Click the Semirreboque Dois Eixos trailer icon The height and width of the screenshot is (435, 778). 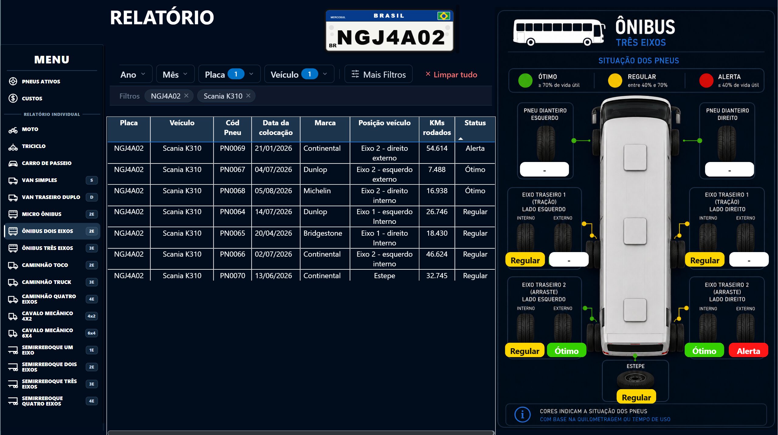(13, 367)
